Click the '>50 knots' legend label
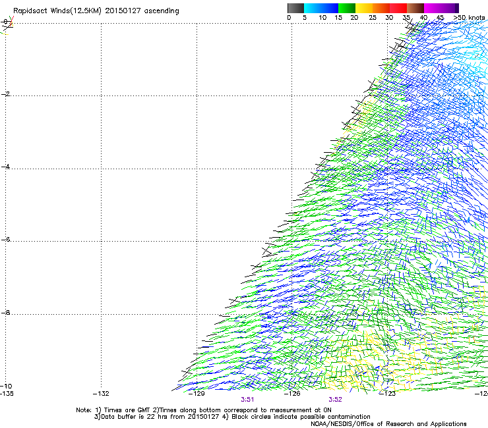The image size is (488, 428). (469, 18)
